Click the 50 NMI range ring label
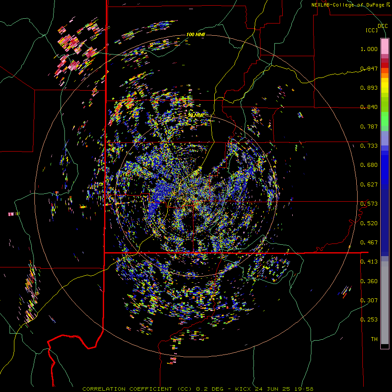The image size is (392, 392). point(196,115)
